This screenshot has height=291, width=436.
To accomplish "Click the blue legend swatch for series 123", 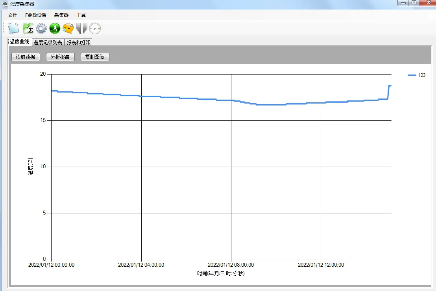I will click(412, 75).
